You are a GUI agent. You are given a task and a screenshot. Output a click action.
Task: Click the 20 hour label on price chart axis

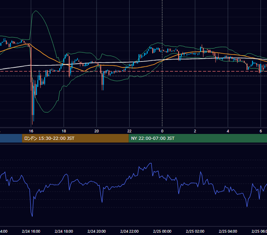pos(97,131)
